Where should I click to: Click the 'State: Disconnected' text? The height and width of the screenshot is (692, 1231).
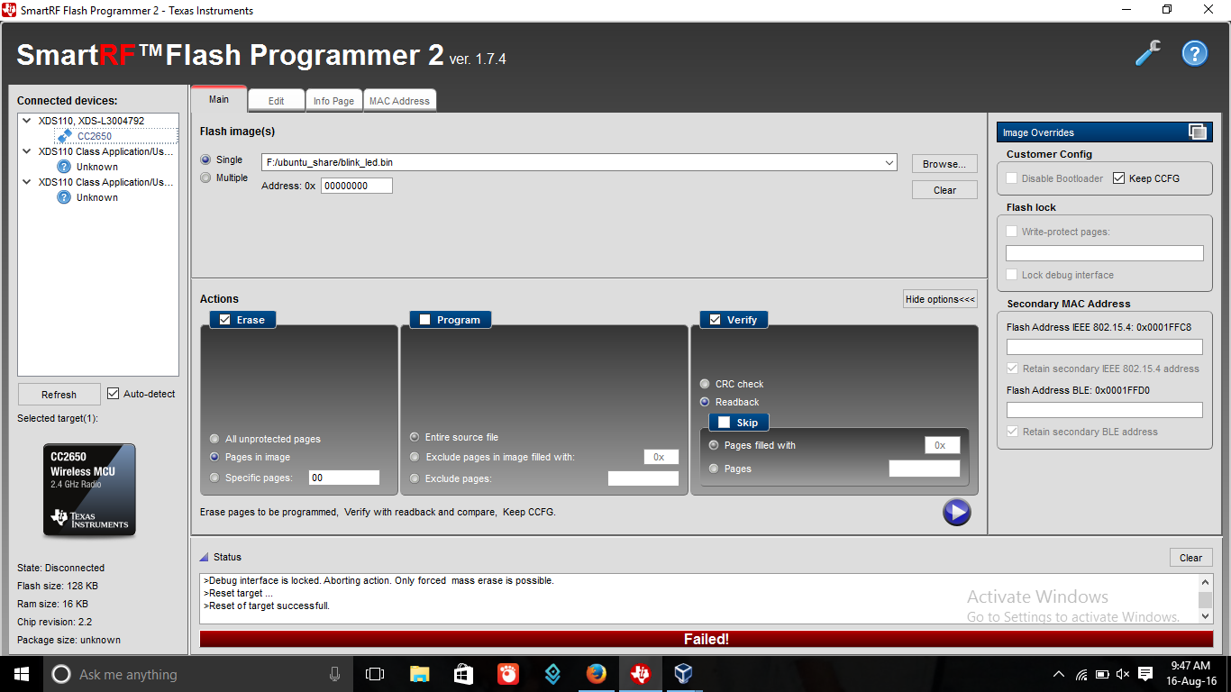pos(60,568)
